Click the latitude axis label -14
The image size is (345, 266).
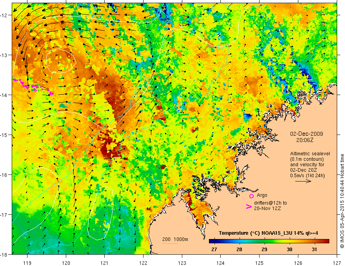pos(4,95)
